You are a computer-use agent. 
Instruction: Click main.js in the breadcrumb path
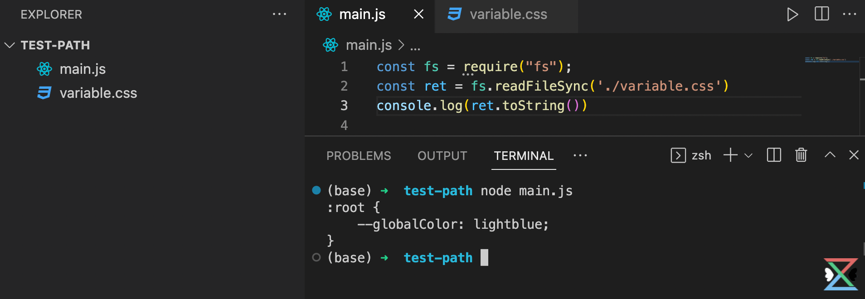[x=368, y=45]
